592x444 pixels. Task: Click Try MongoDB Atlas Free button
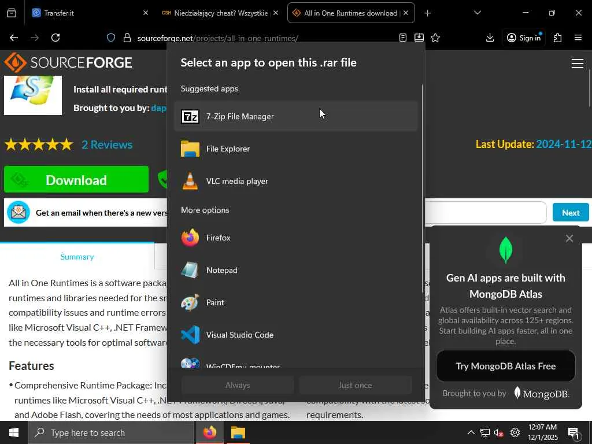505,366
